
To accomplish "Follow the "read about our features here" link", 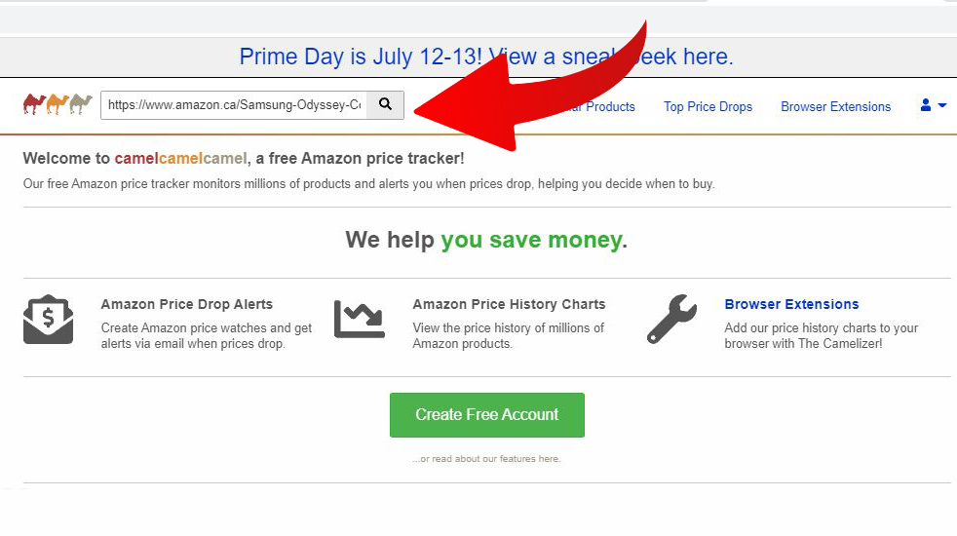I will [486, 459].
